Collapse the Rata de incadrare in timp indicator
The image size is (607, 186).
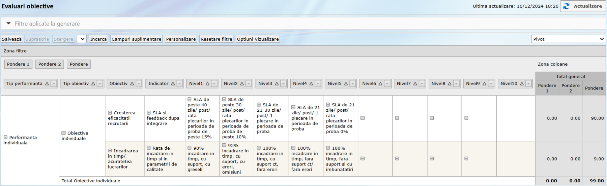[149, 148]
